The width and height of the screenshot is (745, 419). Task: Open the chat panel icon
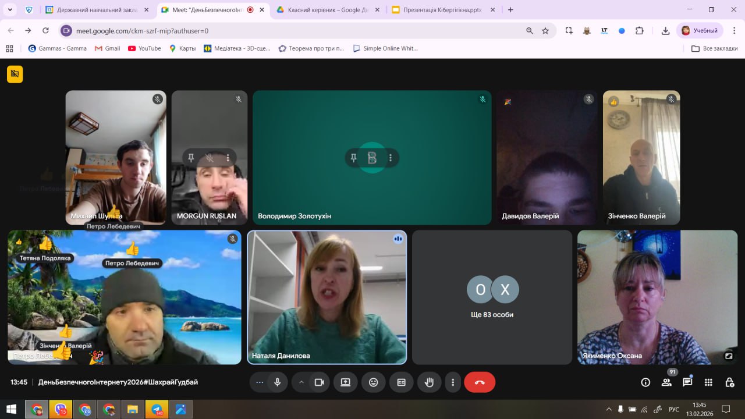[687, 382]
